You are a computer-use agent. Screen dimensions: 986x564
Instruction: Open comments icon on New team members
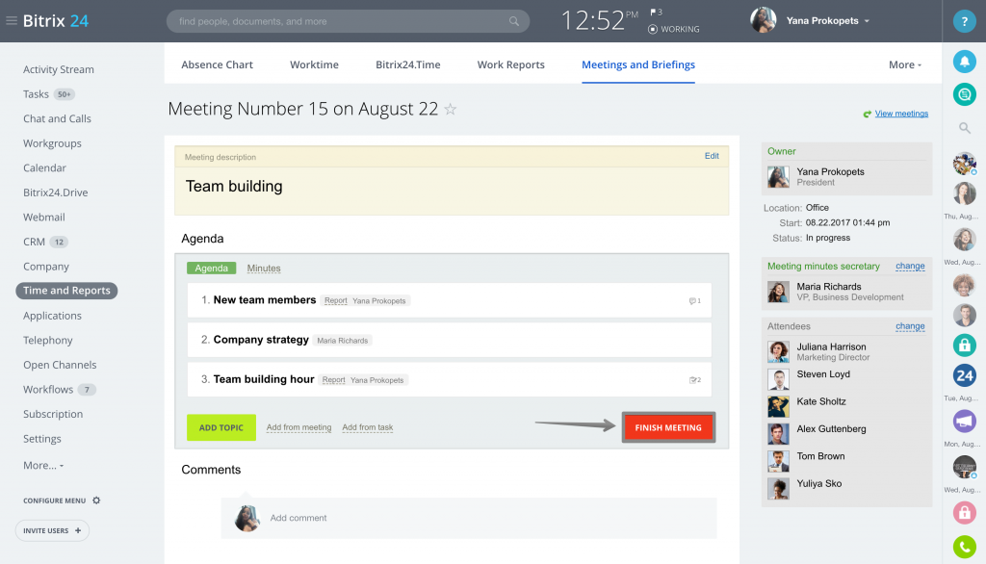pos(694,301)
